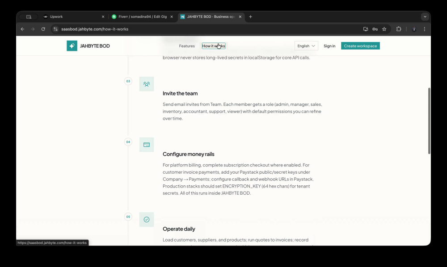Open site information icon in address bar
The width and height of the screenshot is (447, 267).
55,29
